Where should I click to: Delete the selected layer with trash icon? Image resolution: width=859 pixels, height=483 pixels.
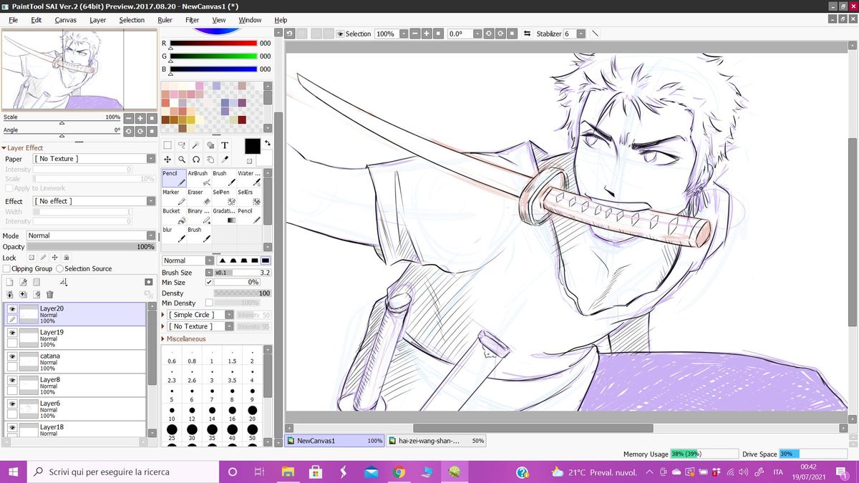(x=50, y=294)
